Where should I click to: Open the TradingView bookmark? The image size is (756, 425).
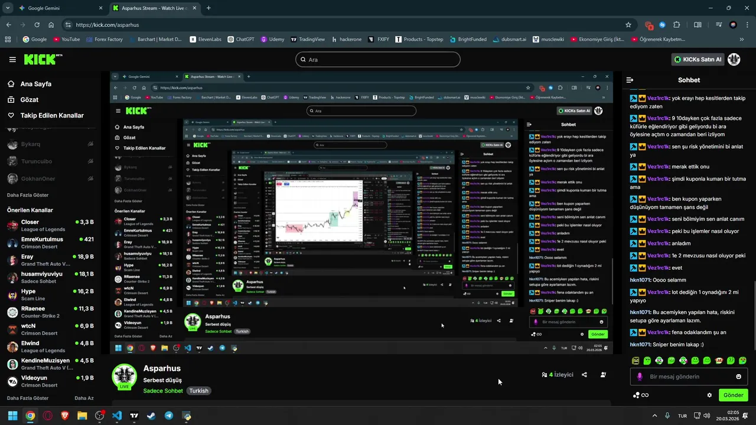pyautogui.click(x=307, y=40)
